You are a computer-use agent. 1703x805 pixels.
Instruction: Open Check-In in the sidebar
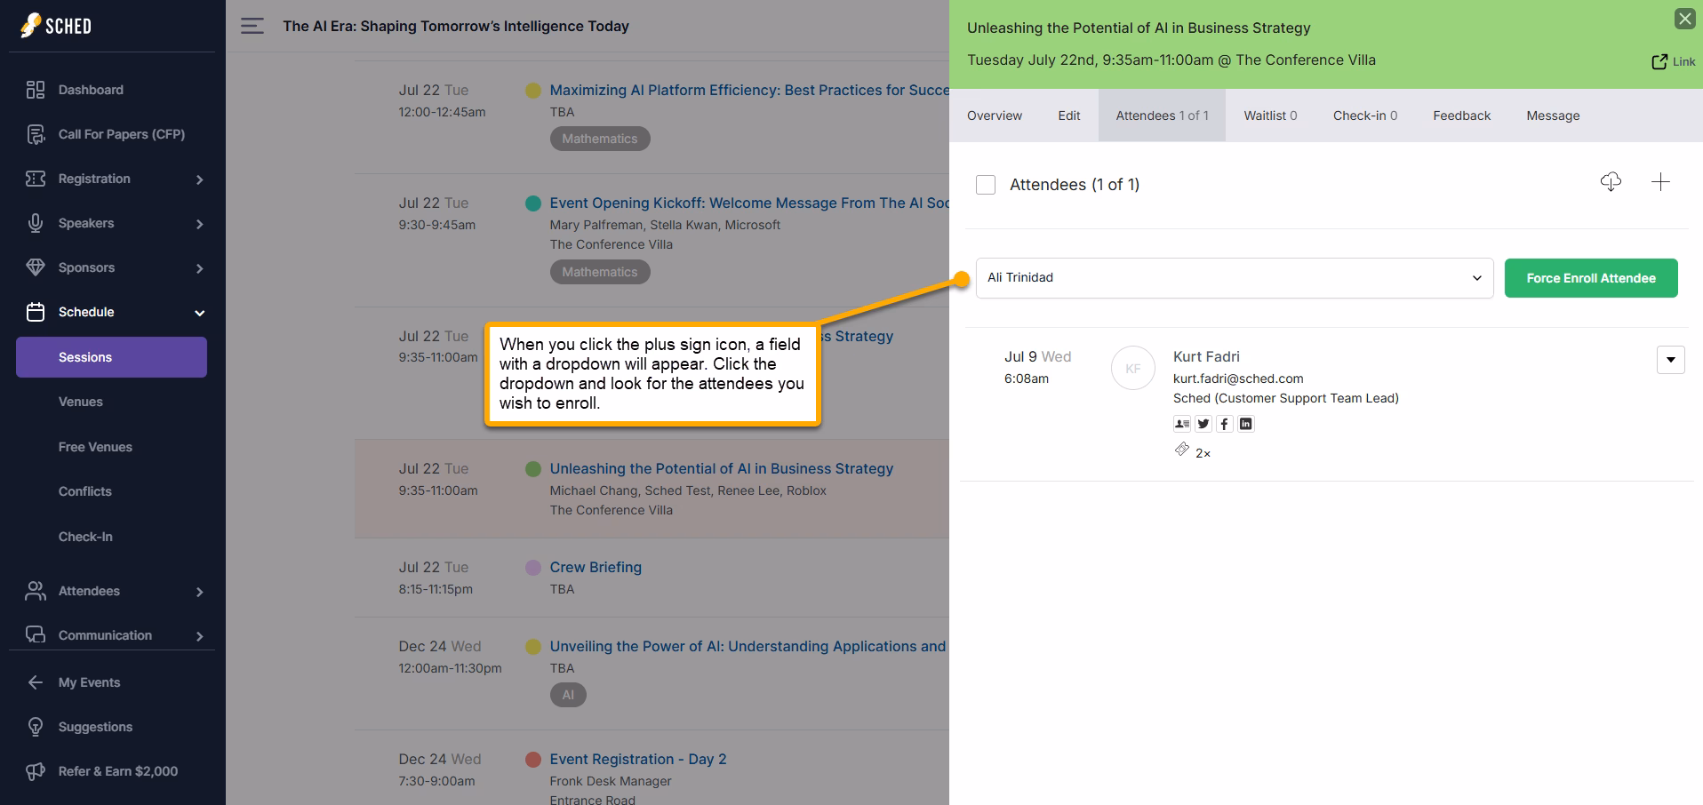[x=85, y=537]
